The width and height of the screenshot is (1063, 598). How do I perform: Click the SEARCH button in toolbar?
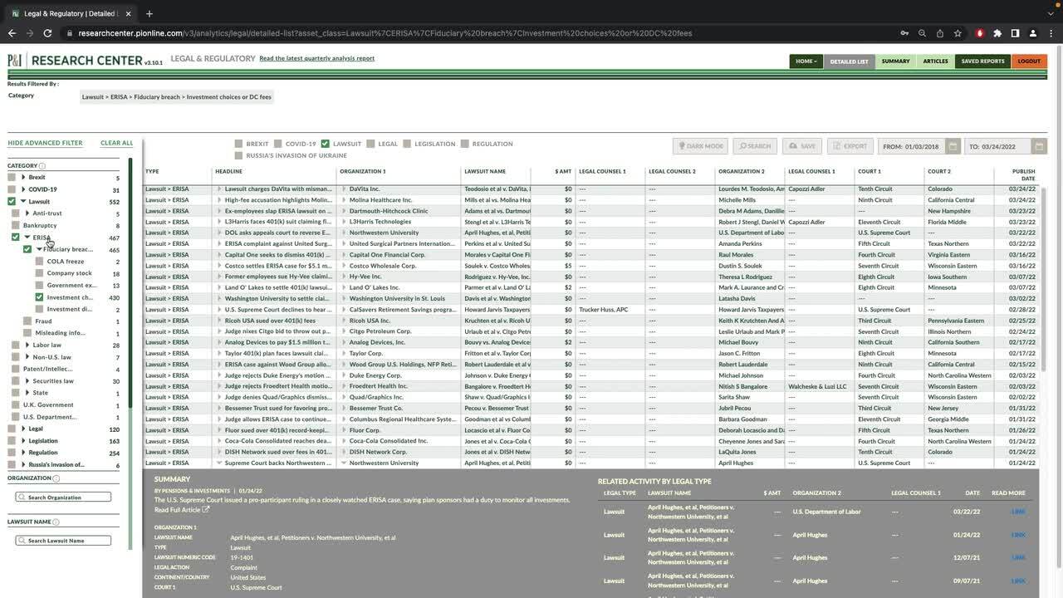click(x=755, y=146)
